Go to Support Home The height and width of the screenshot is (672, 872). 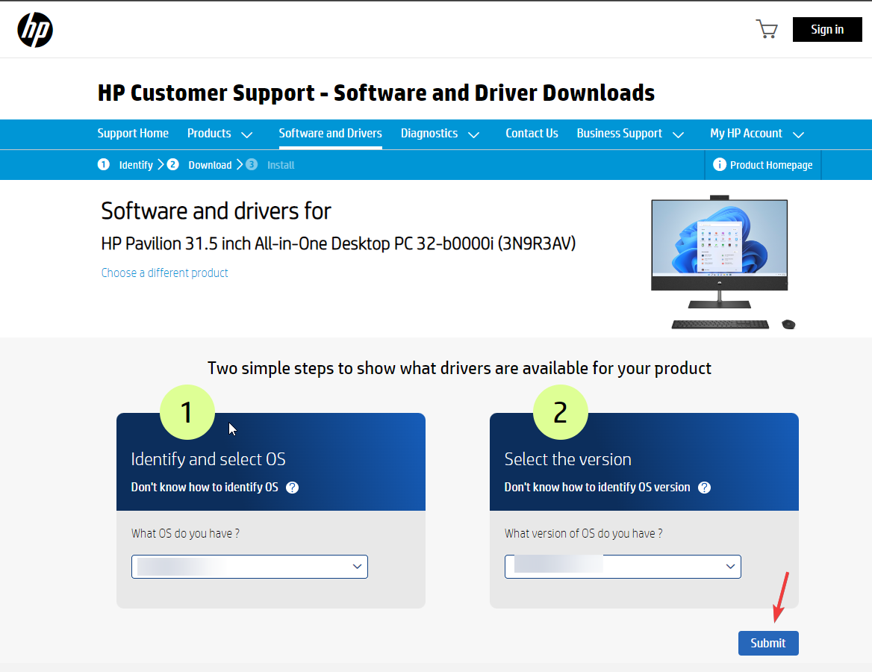point(133,134)
